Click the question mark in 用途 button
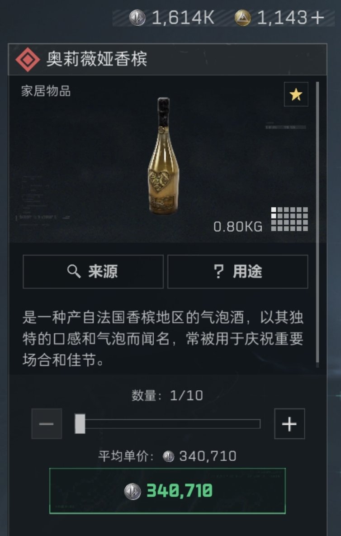 [x=218, y=271]
